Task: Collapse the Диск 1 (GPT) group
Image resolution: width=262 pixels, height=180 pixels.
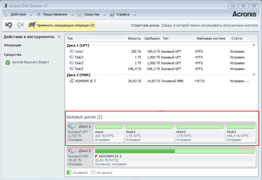Action: pos(254,45)
